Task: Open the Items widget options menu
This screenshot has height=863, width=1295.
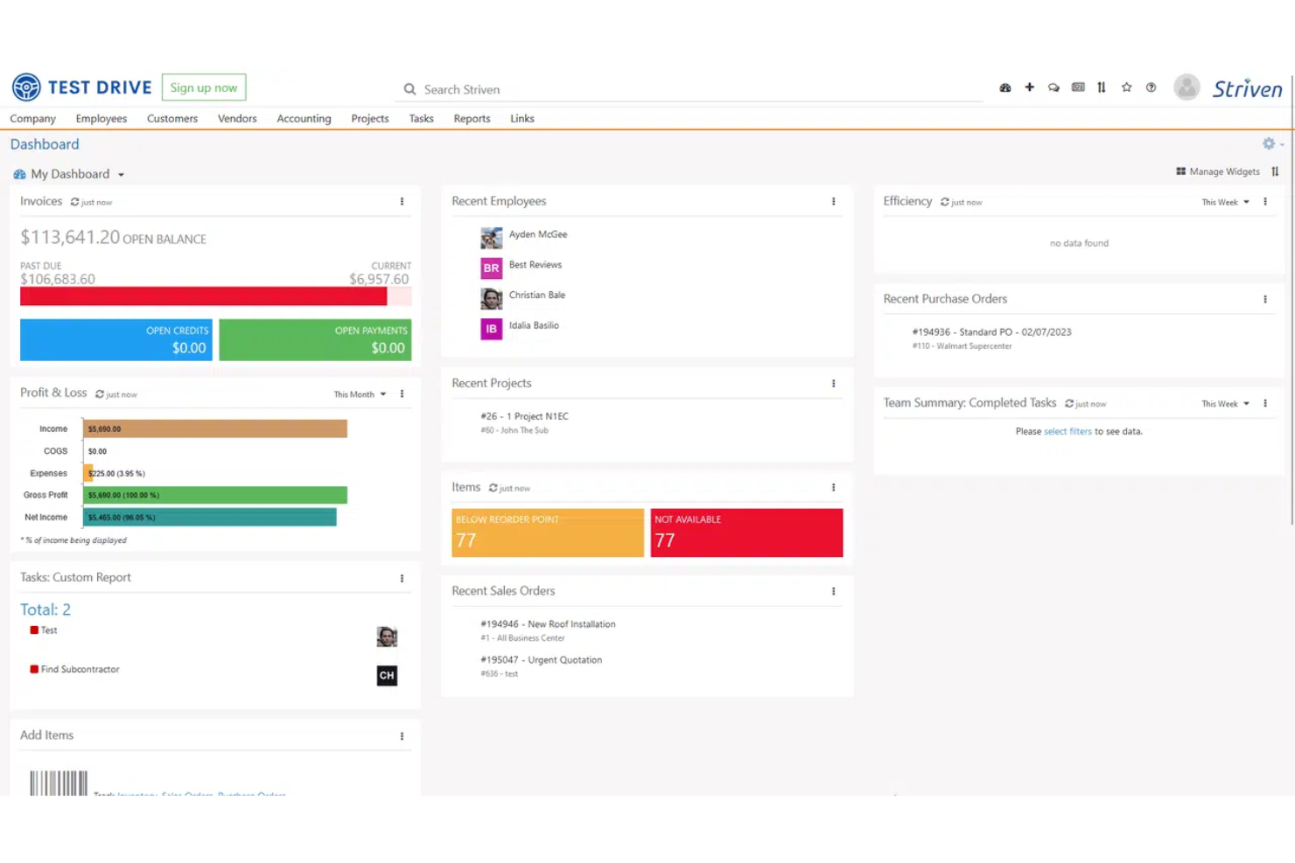Action: point(833,487)
